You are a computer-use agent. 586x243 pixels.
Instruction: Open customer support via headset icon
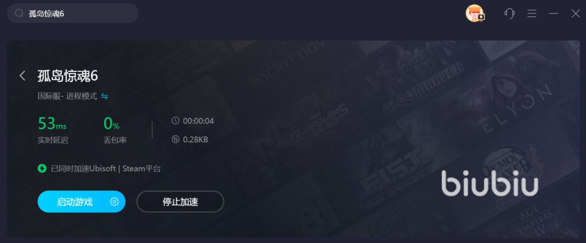(510, 13)
